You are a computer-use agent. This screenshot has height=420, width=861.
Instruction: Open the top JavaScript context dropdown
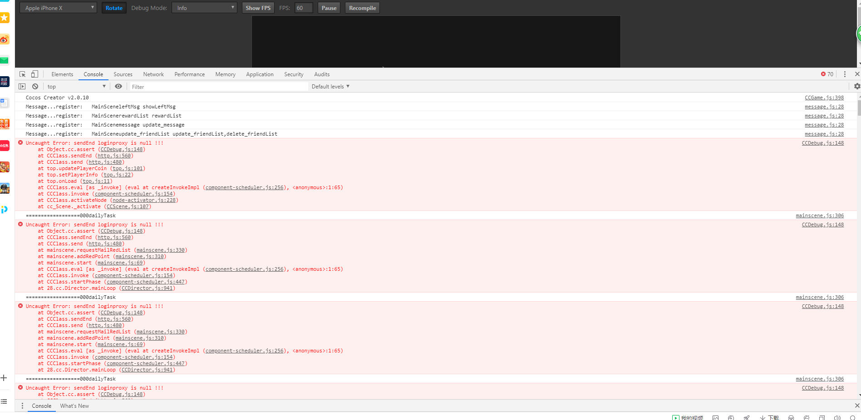76,87
